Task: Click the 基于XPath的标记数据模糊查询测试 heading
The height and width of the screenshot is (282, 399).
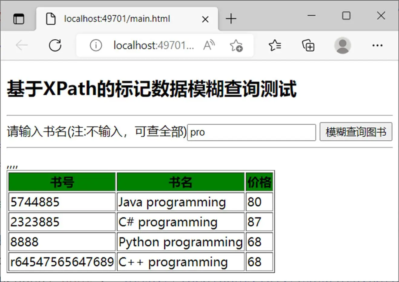Action: point(152,89)
